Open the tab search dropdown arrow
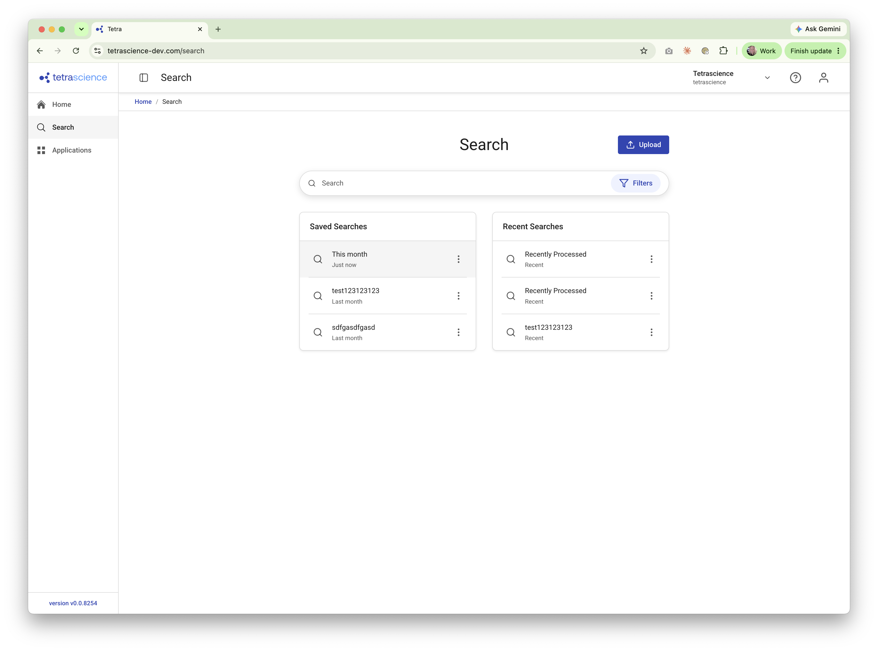 tap(81, 29)
